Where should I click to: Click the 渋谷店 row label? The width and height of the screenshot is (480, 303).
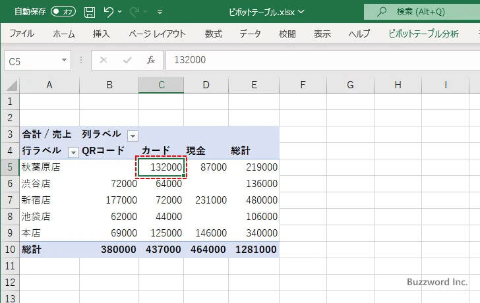click(x=49, y=184)
